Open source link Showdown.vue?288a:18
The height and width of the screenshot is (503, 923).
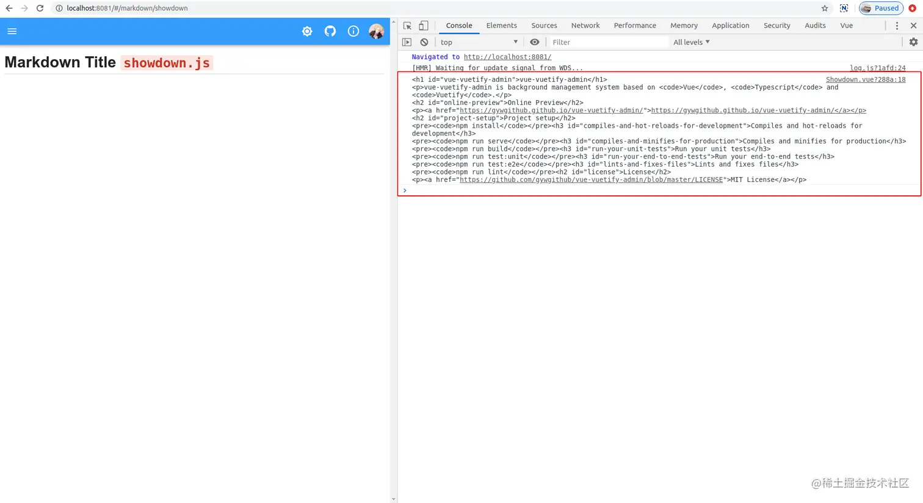coord(866,79)
